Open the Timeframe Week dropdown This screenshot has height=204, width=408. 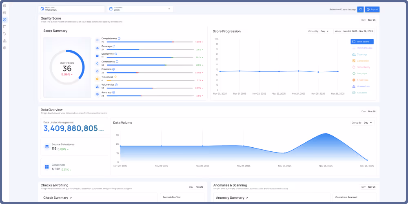(x=140, y=9)
